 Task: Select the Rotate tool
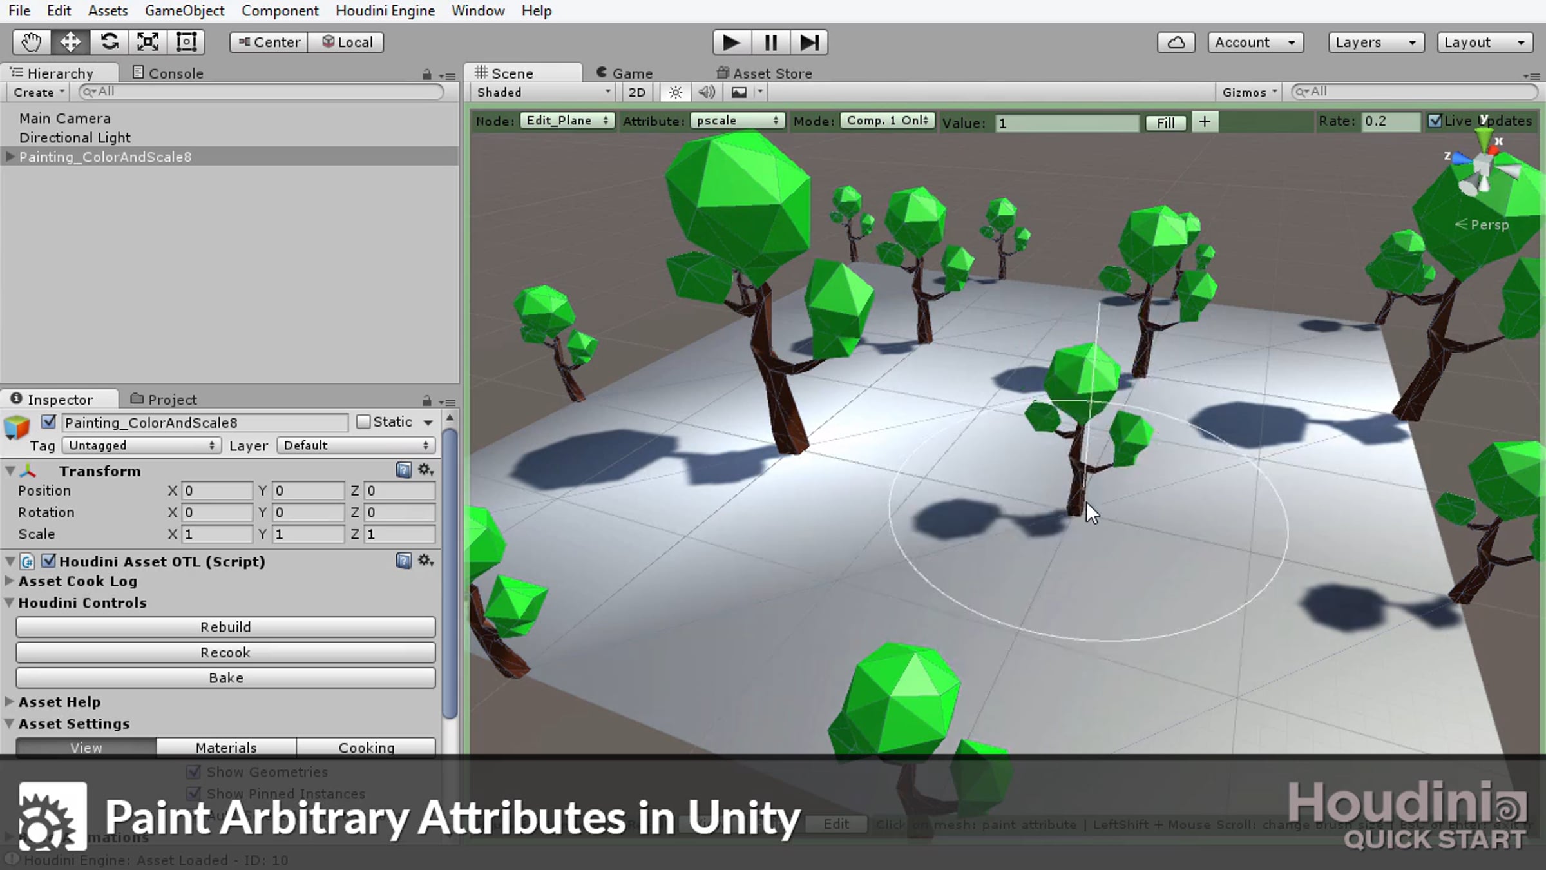(109, 43)
